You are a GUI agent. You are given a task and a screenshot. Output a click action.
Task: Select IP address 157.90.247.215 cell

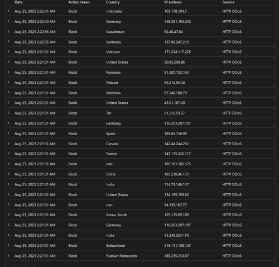click(x=176, y=42)
